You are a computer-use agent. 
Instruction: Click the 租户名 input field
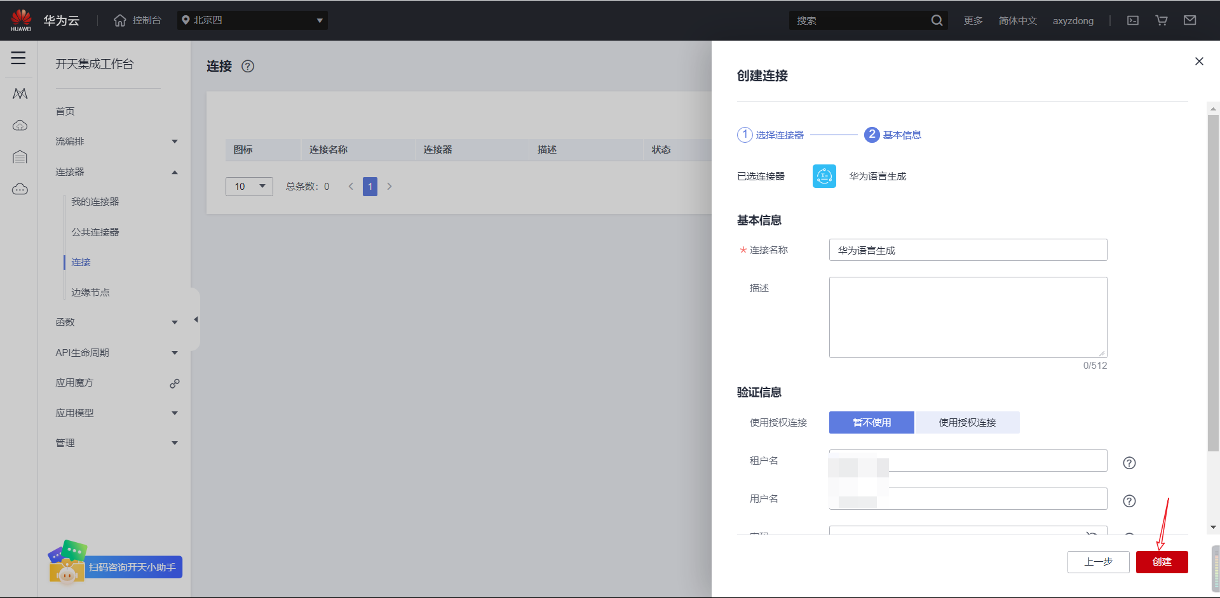click(968, 461)
